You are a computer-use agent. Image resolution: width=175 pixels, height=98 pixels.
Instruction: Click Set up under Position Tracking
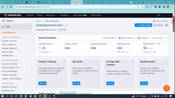click(x=43, y=83)
